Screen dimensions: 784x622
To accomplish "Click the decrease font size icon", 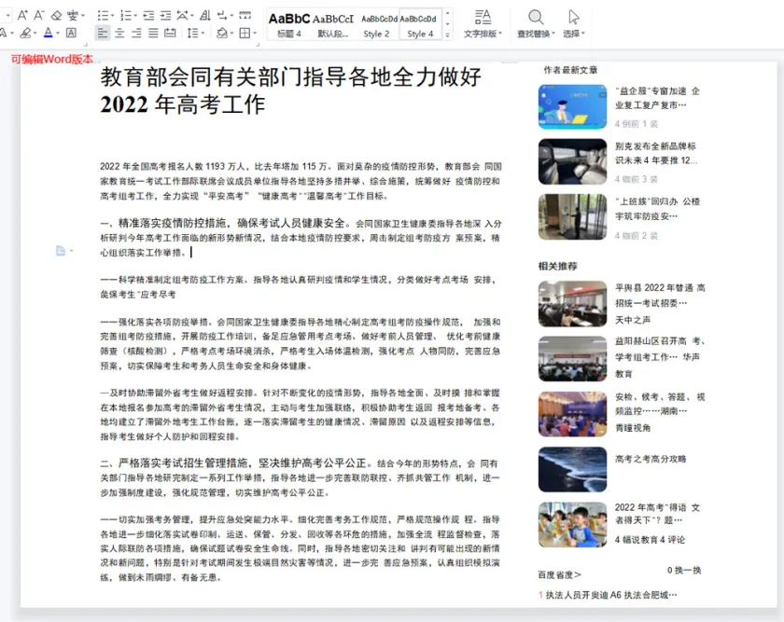I will (39, 14).
